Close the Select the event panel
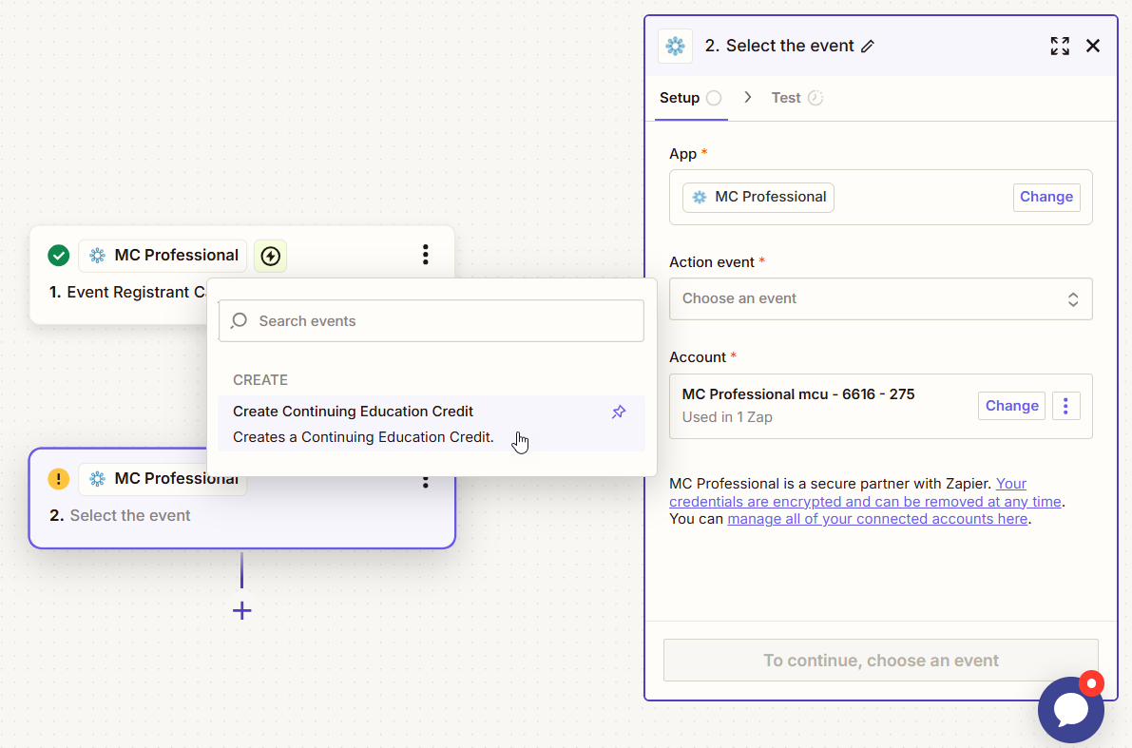The width and height of the screenshot is (1132, 748). coord(1093,47)
